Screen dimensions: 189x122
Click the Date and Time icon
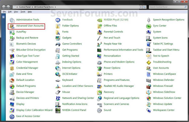pos(12,74)
